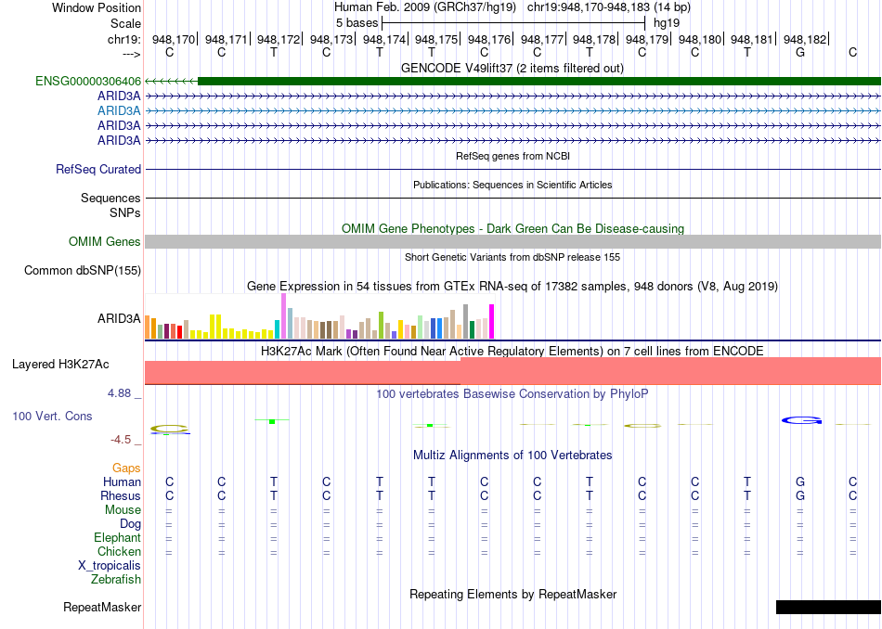
Task: Click the gray tall bar in GTEx chart
Action: point(466,322)
